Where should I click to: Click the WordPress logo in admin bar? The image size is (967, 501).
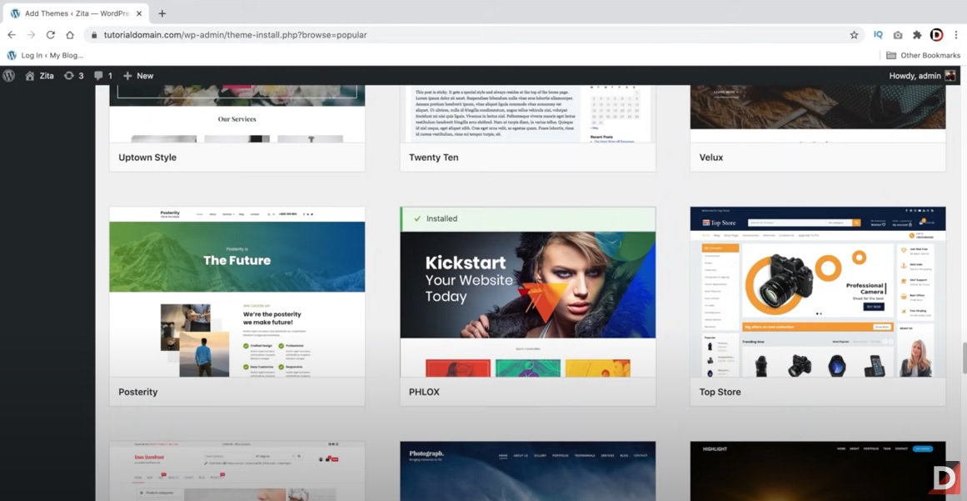tap(8, 76)
